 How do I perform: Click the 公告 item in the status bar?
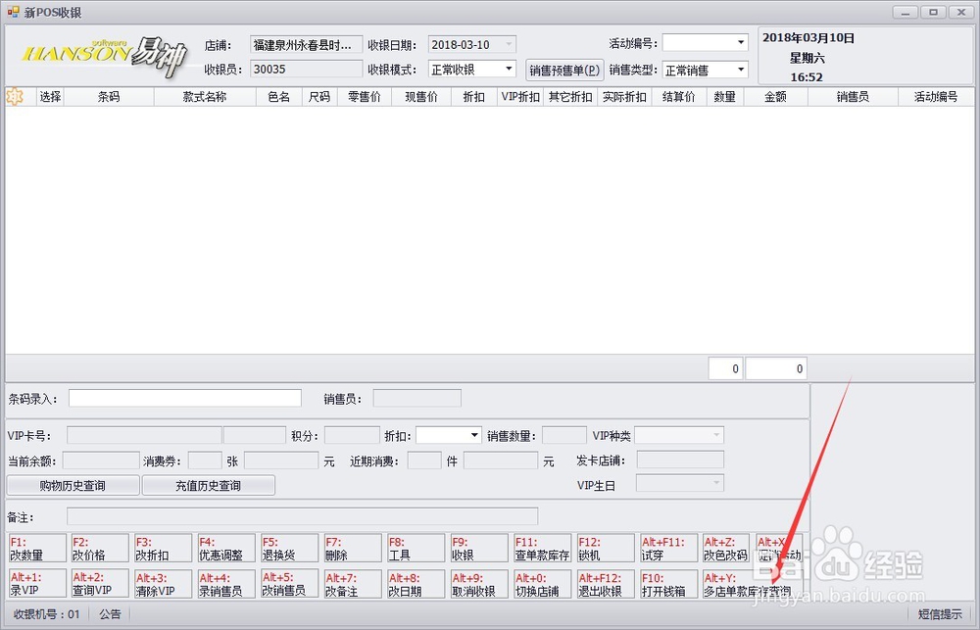110,613
